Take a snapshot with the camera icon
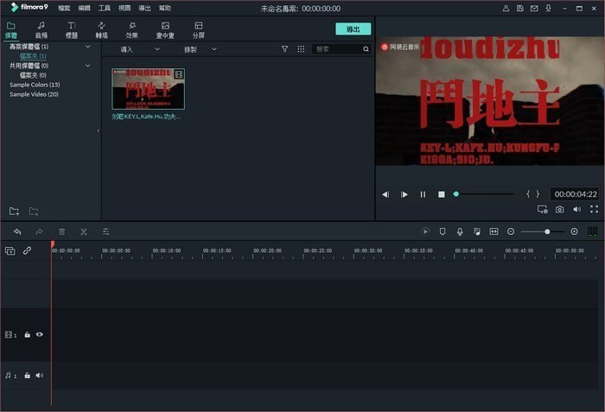This screenshot has width=605, height=412. pos(559,209)
